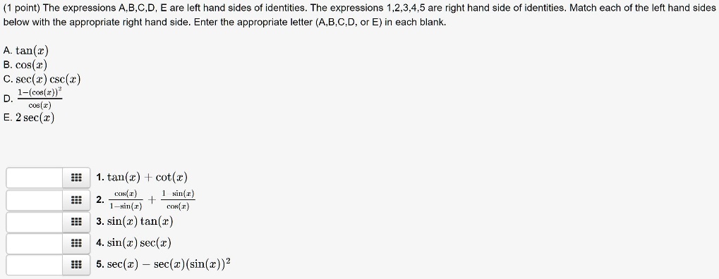Focus the answer blank for tan(x) + cot(x)
This screenshot has height=279, width=719.
click(35, 178)
